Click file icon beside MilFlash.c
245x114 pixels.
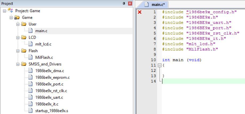click(30, 57)
